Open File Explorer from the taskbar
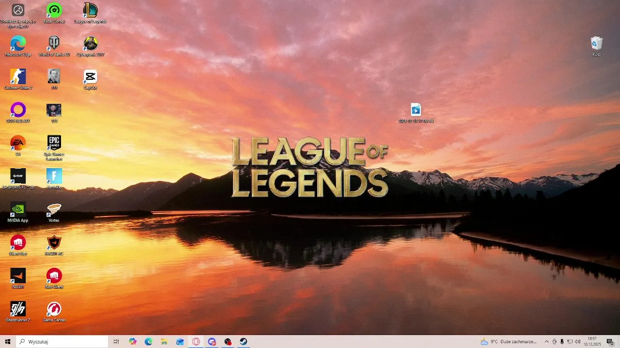Viewport: 620px width, 348px height. pyautogui.click(x=164, y=342)
